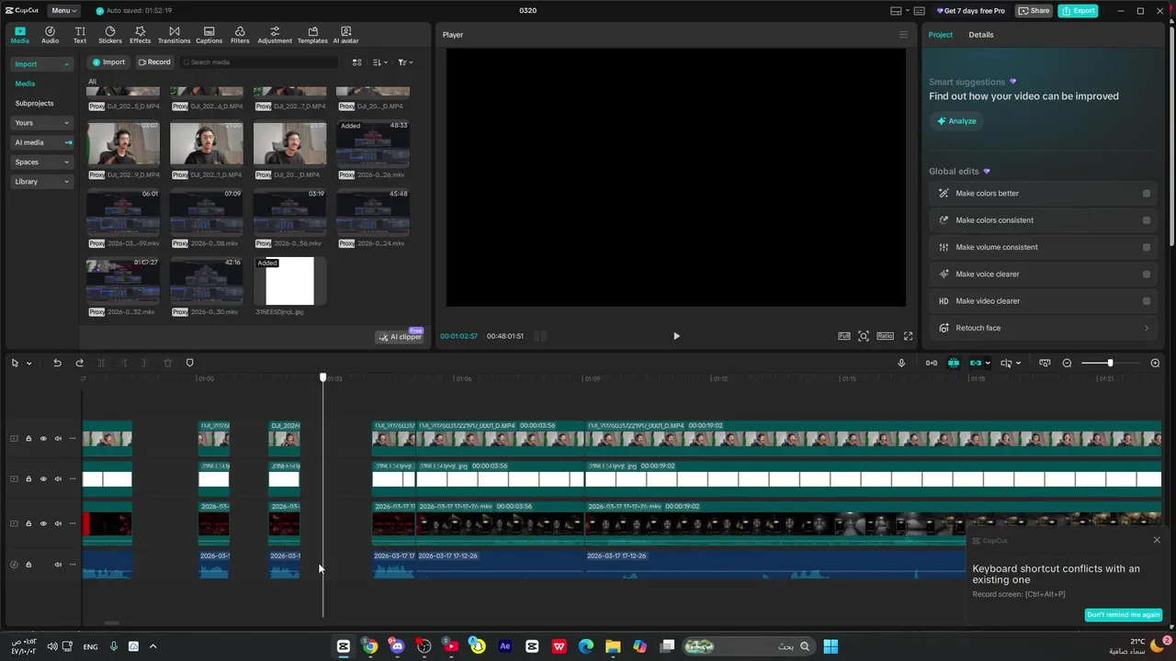This screenshot has width=1176, height=661.
Task: Click the Share button
Action: 1034,11
